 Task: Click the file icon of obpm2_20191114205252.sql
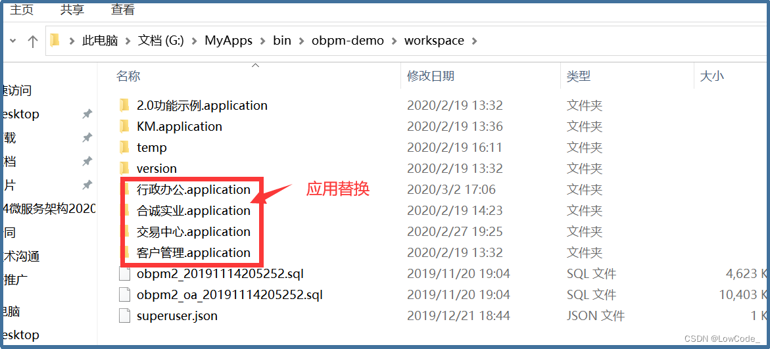click(x=125, y=273)
